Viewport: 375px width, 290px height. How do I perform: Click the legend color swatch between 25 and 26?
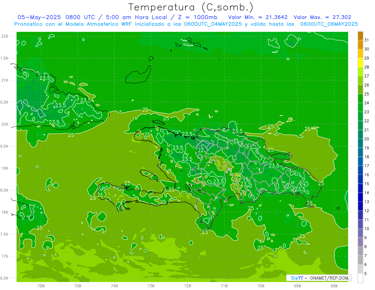pyautogui.click(x=360, y=89)
